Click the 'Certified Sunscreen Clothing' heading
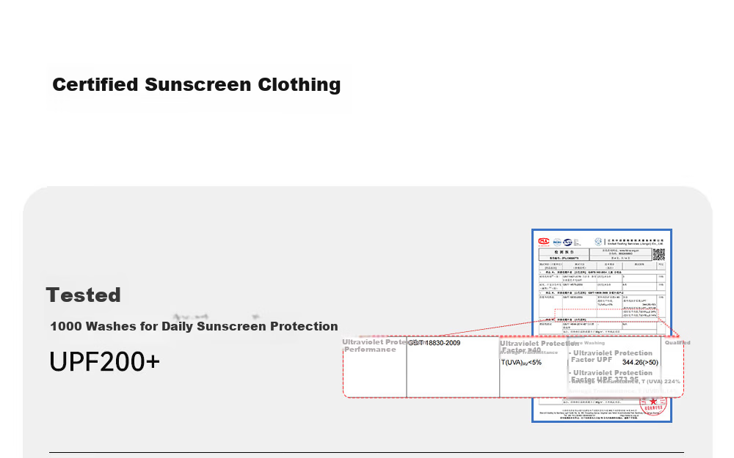734x458 pixels. click(x=196, y=84)
